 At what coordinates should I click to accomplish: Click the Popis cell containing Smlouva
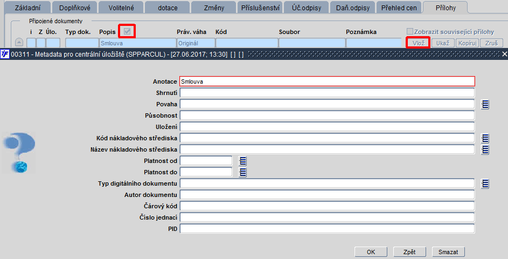138,43
